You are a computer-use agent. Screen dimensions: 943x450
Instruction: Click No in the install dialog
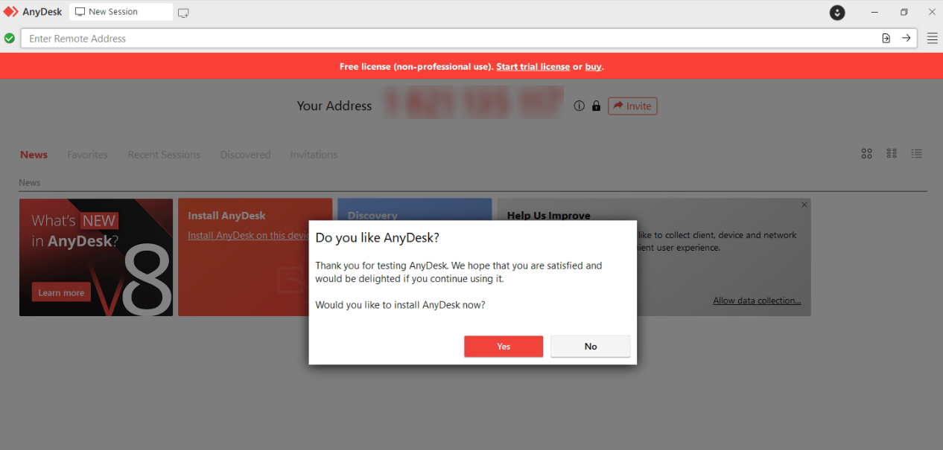[590, 347]
